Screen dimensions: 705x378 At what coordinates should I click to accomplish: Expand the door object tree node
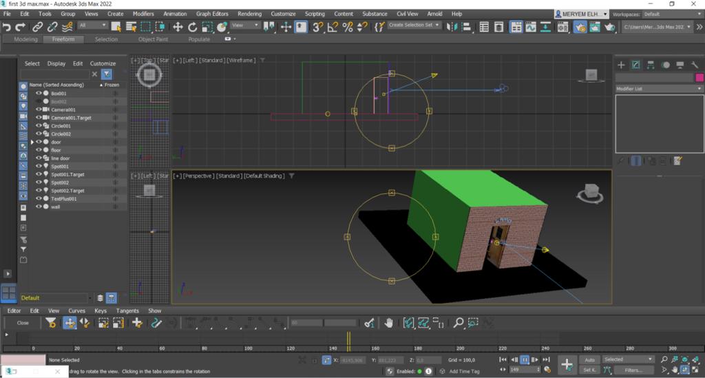[x=32, y=142]
